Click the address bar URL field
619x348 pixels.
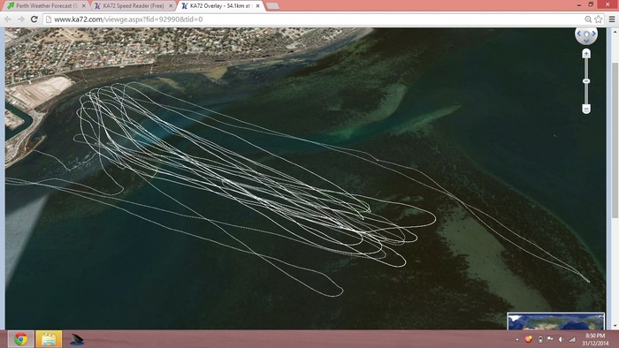314,19
